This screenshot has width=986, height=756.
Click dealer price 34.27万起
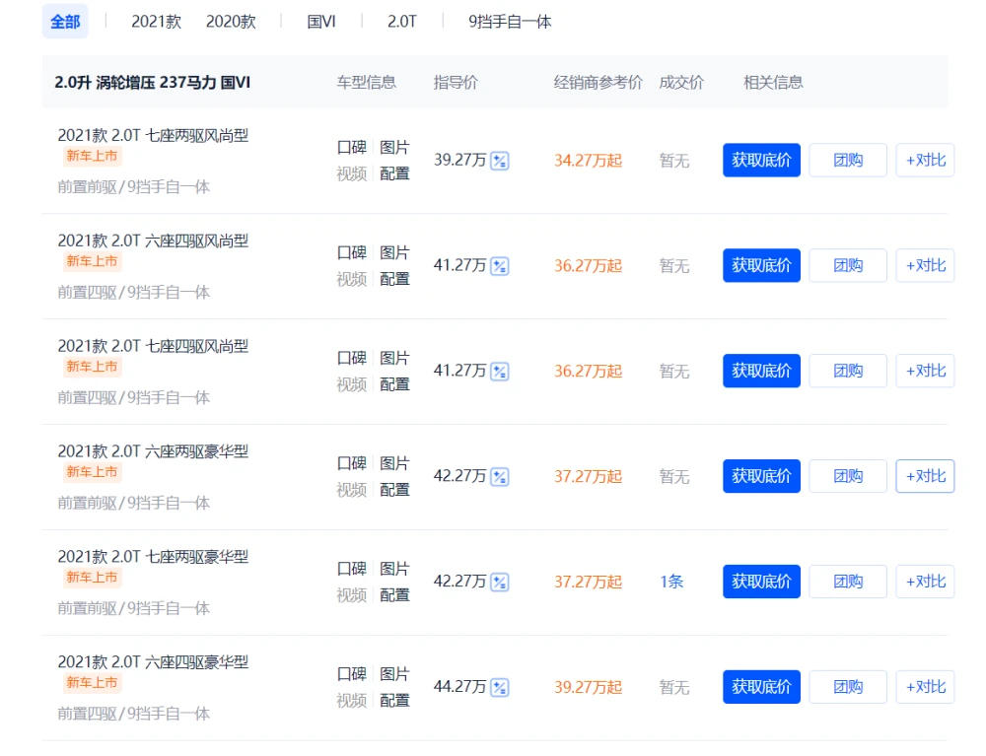click(588, 161)
